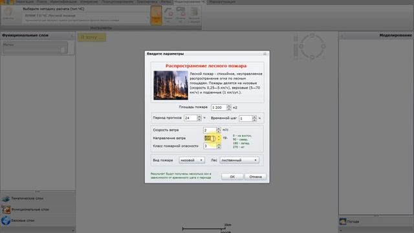Click the Период прогноза input field
The image size is (414, 233).
[x=191, y=118]
